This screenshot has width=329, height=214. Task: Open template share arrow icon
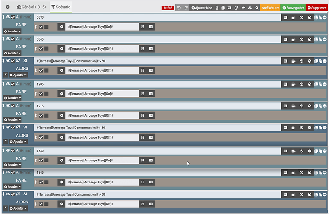243,8
